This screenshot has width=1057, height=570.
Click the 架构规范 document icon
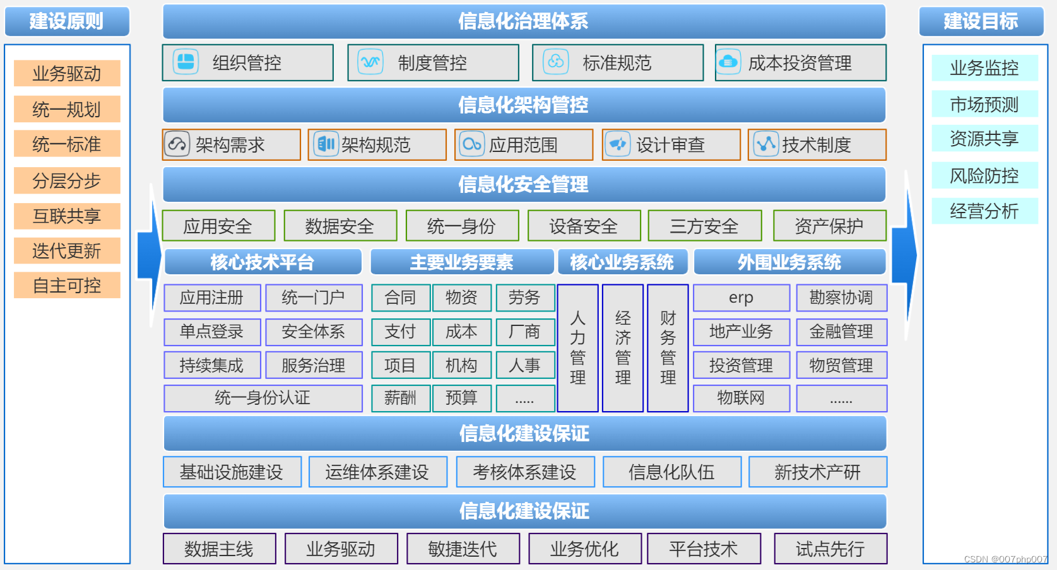(326, 144)
